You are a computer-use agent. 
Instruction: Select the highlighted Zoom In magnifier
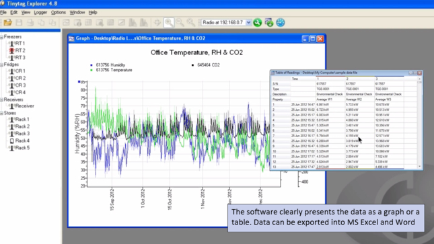(169, 22)
